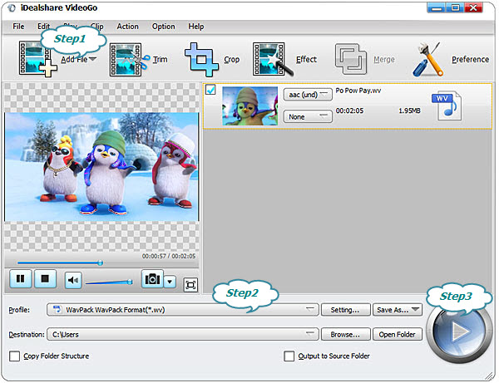Click the app logo in title bar
The width and height of the screenshot is (499, 383).
(x=12, y=8)
